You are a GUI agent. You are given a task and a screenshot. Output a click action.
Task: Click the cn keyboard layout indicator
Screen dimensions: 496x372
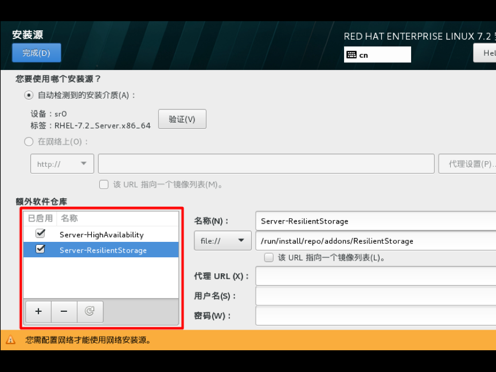[377, 54]
